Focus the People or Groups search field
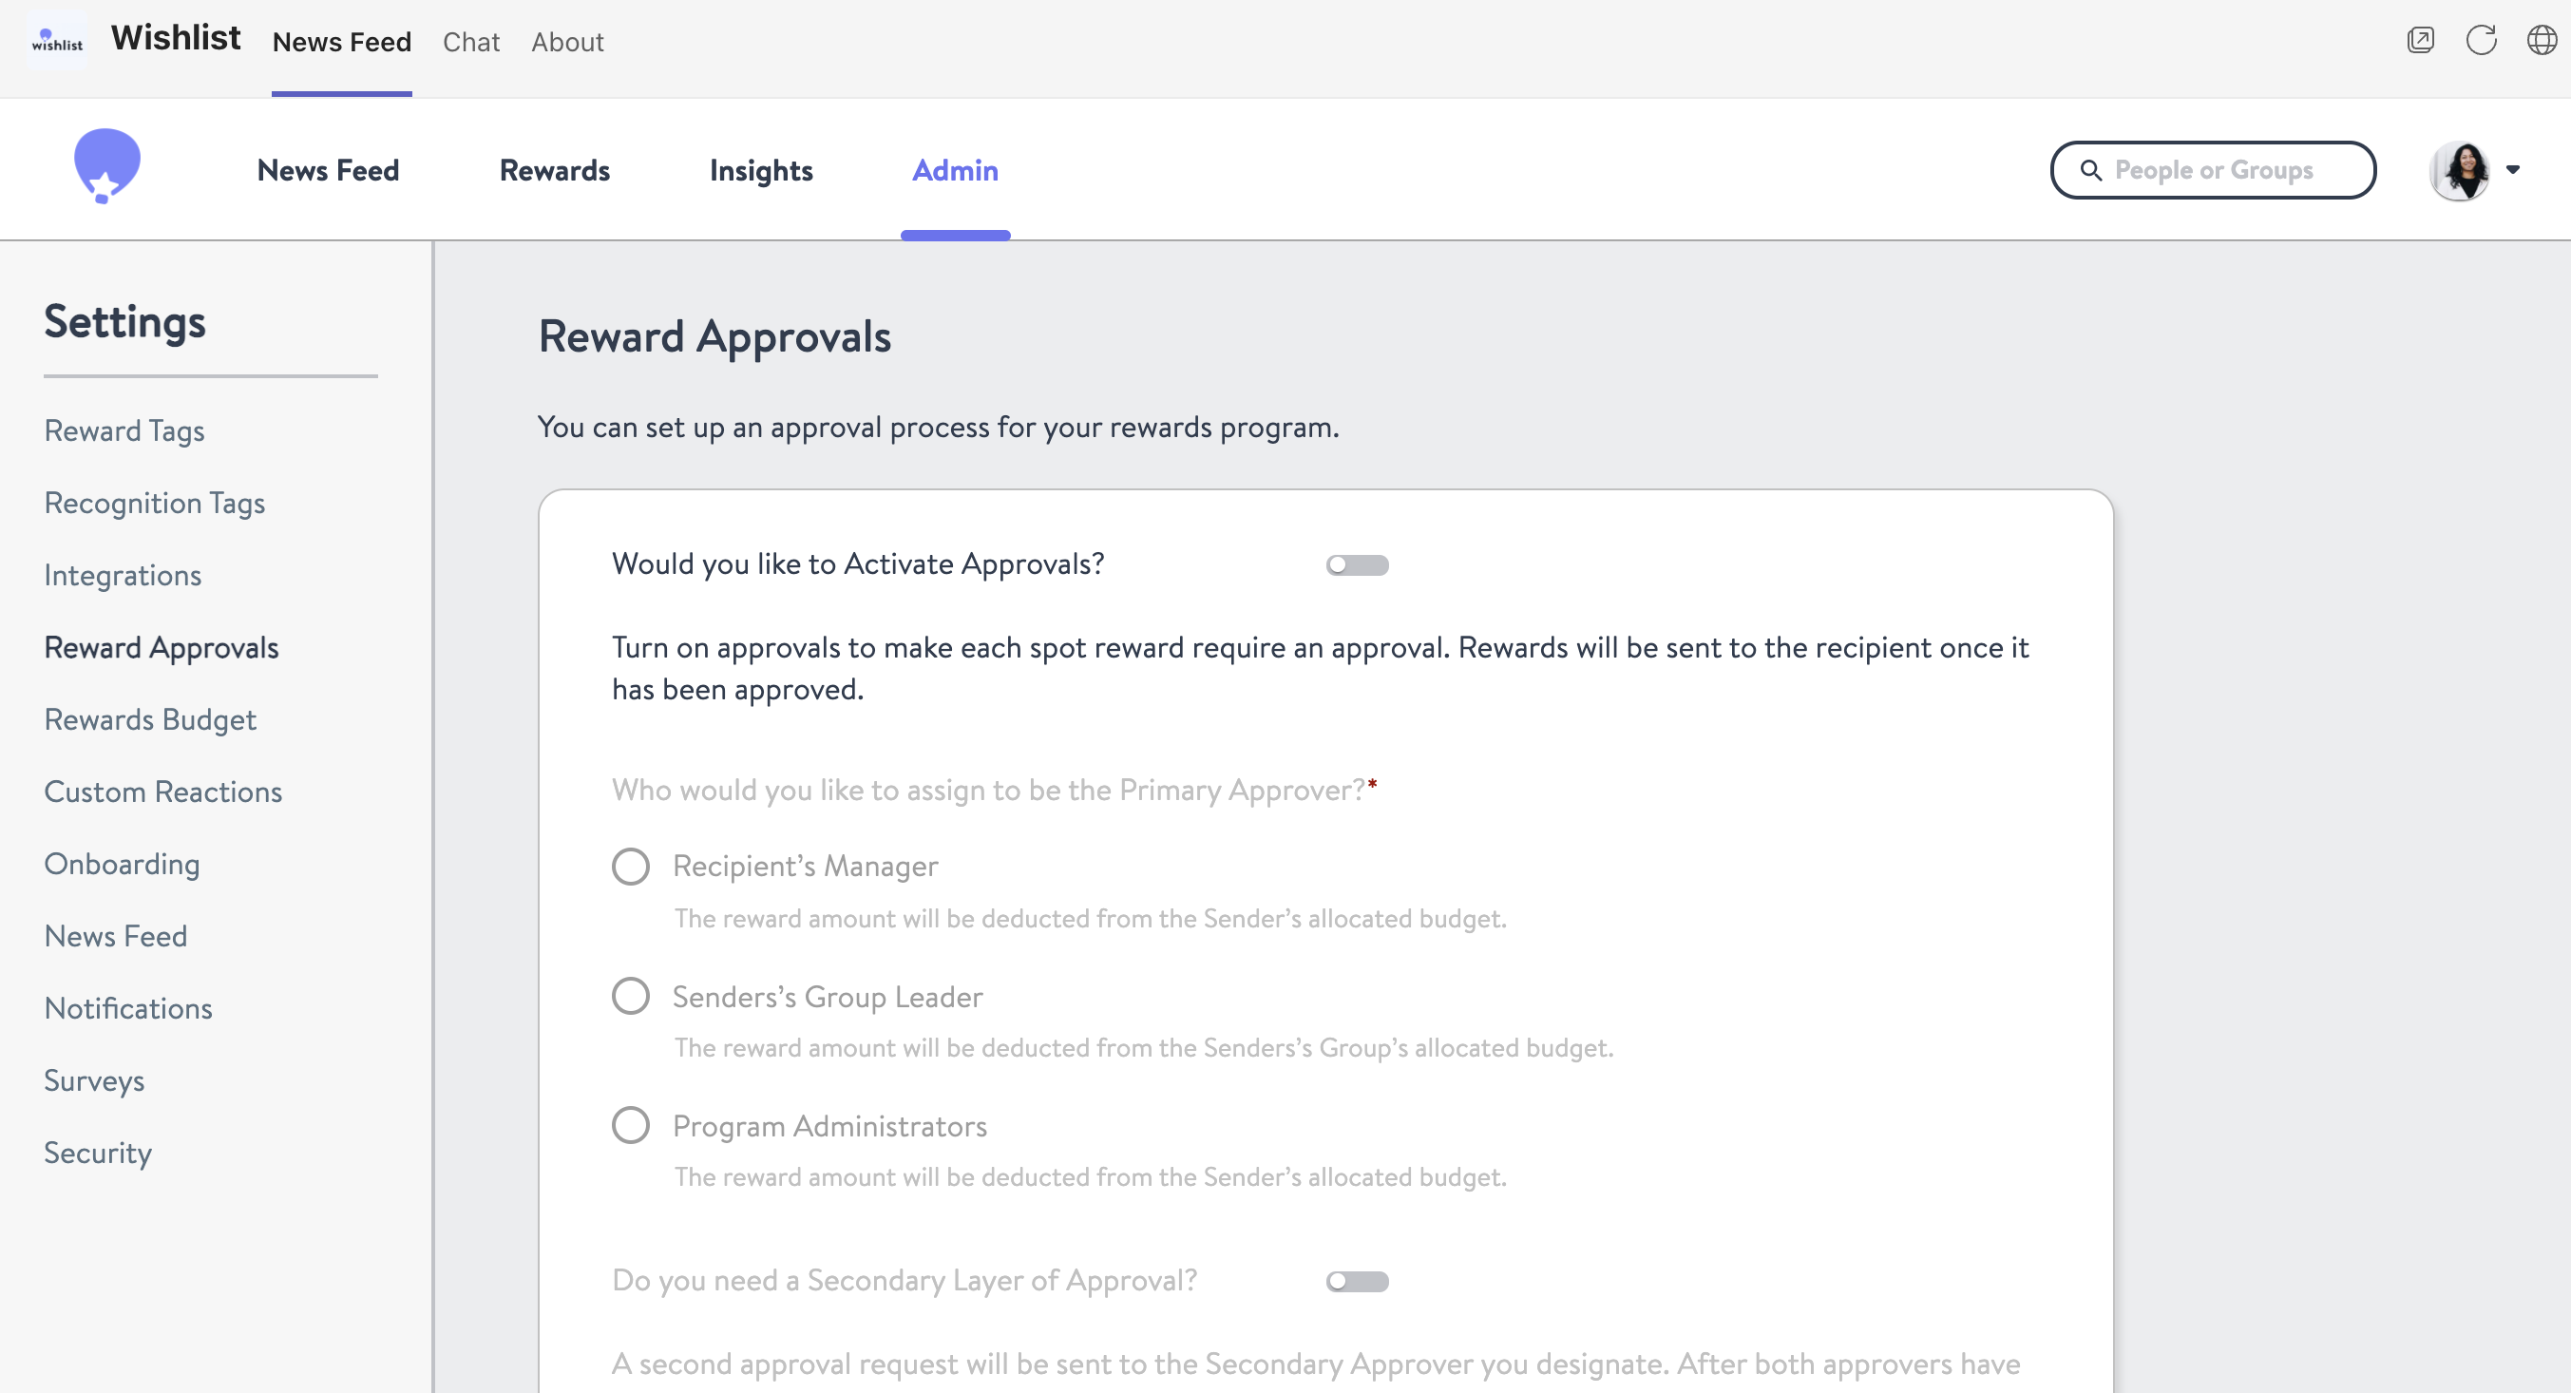The height and width of the screenshot is (1393, 2571). click(2213, 170)
